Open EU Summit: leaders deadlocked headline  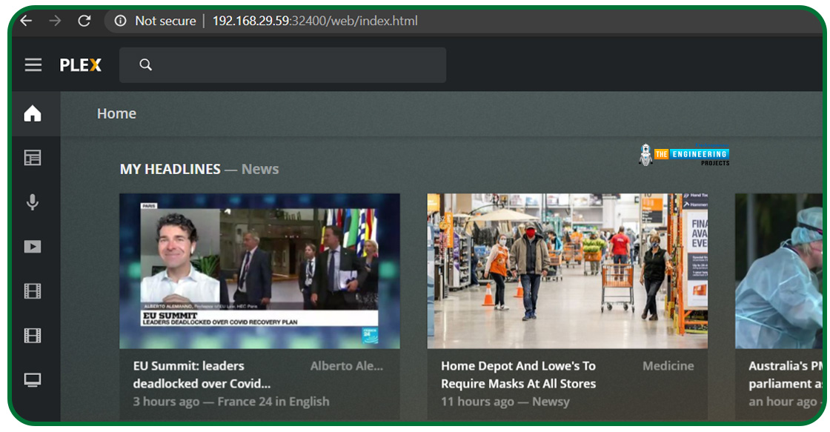pos(202,374)
